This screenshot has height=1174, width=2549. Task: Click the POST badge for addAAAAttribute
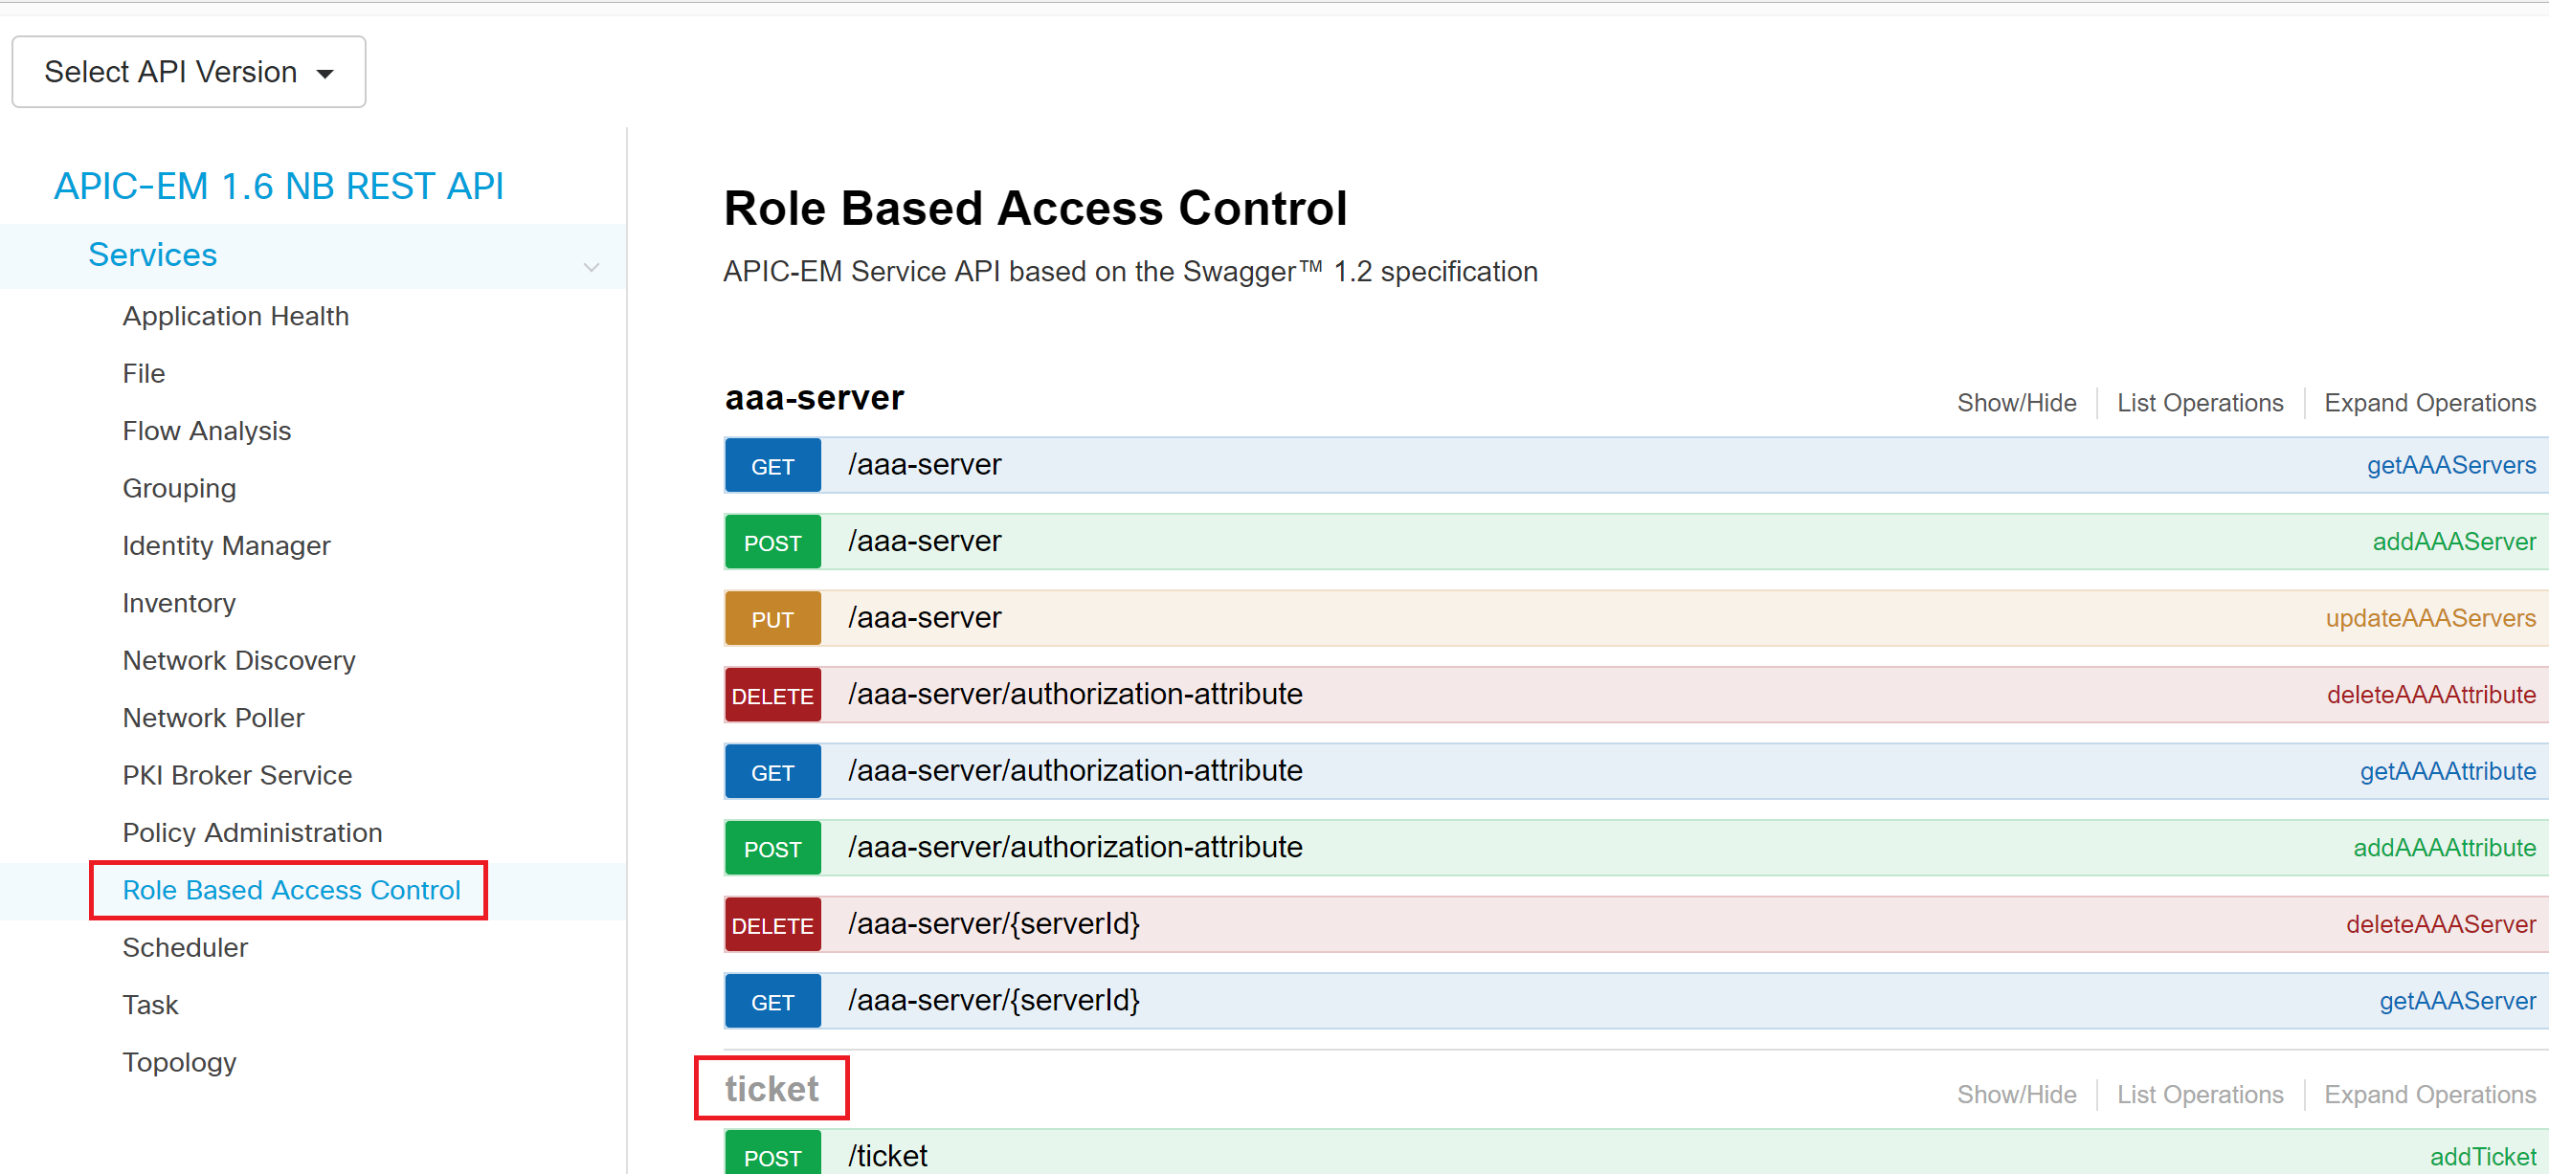point(771,849)
